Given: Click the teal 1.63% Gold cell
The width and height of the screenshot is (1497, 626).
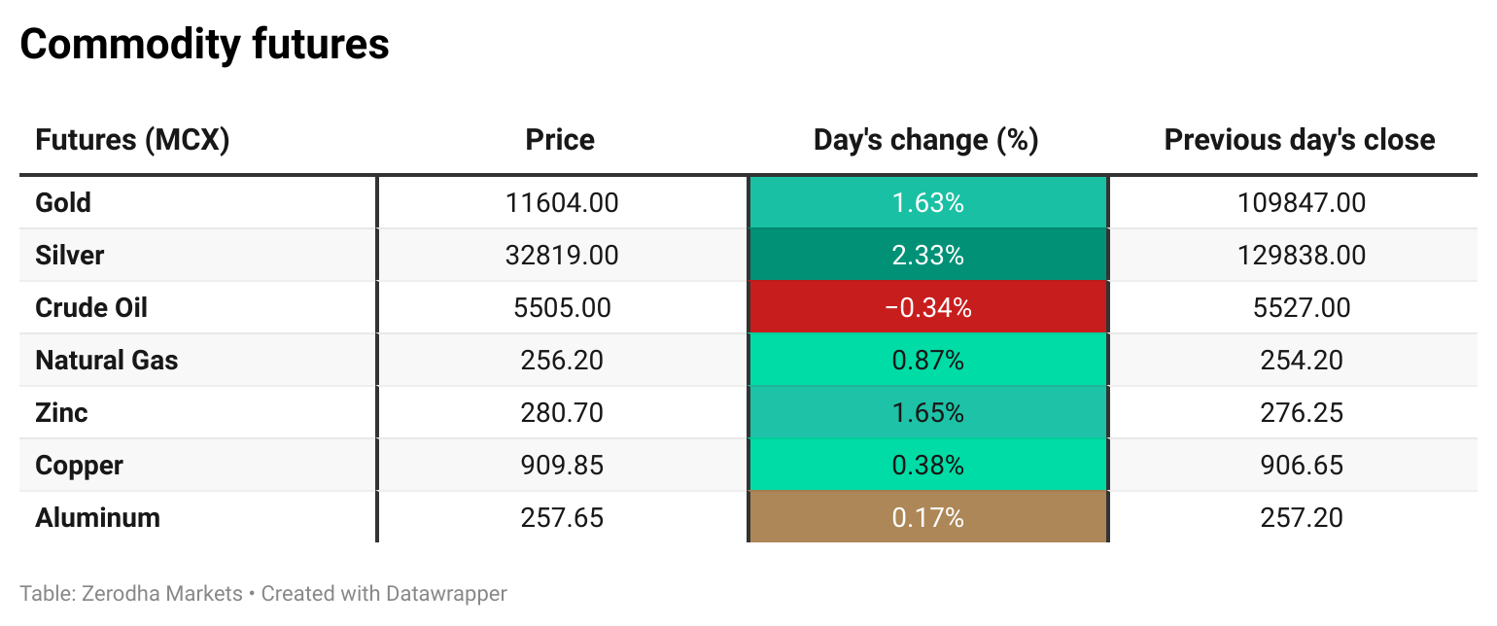Looking at the screenshot, I should click(927, 202).
